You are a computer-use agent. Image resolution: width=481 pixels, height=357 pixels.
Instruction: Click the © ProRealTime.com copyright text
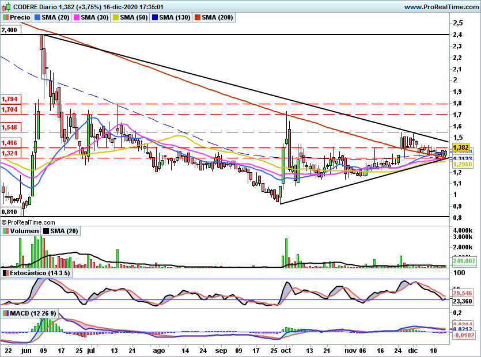click(x=28, y=222)
